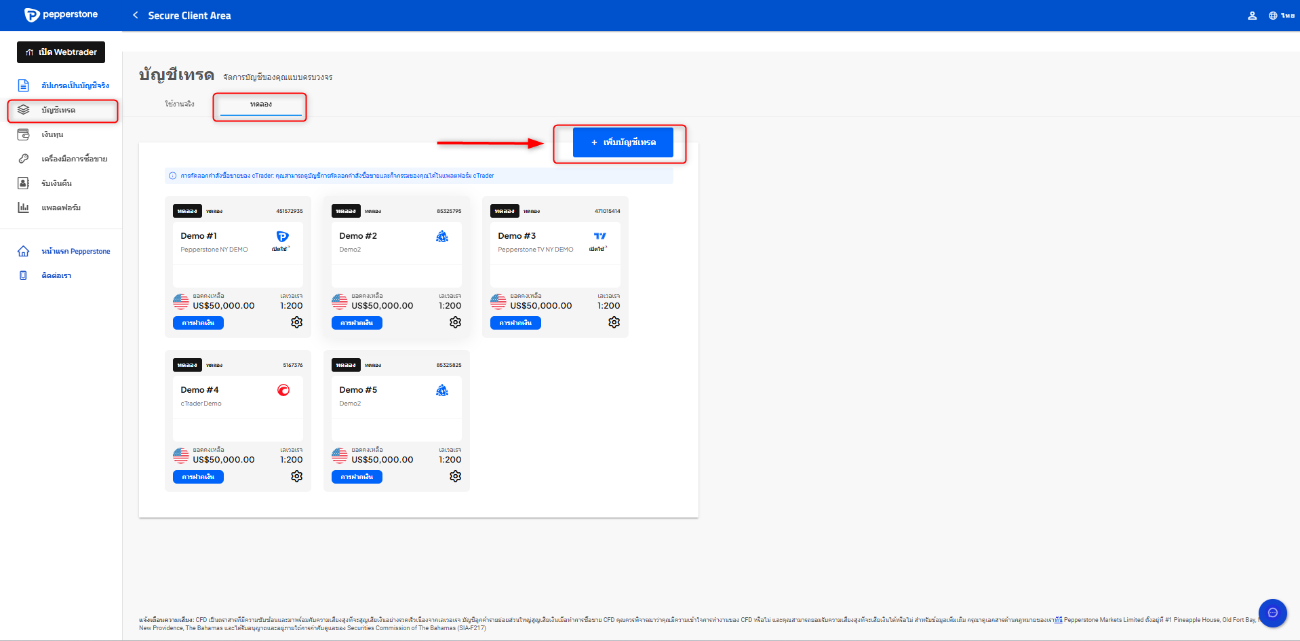The height and width of the screenshot is (641, 1300).
Task: Click the เปิด Webtrader button
Action: pyautogui.click(x=61, y=52)
